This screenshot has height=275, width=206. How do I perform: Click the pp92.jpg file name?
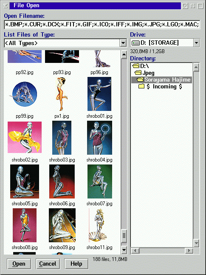(x=25, y=72)
